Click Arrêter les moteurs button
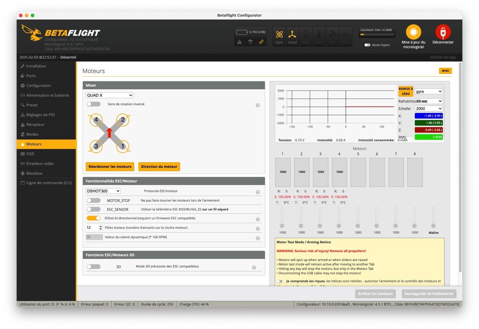 click(x=375, y=293)
